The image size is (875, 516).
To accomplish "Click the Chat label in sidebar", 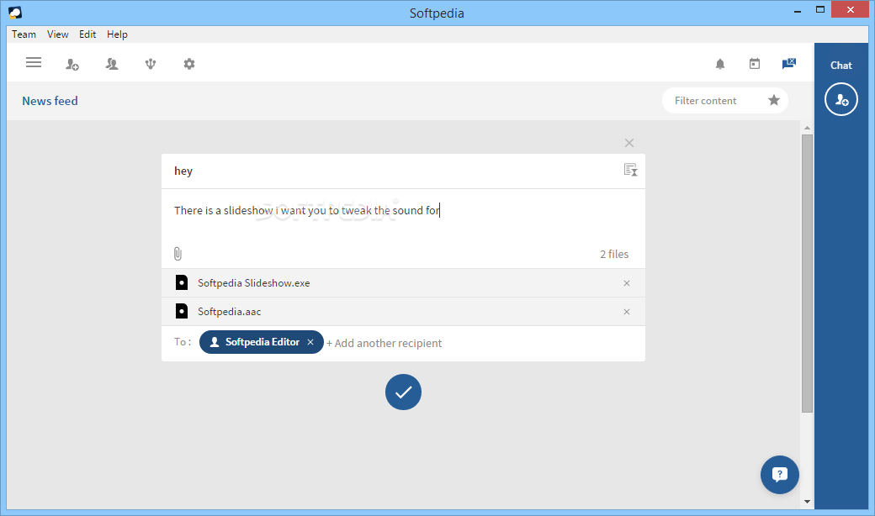I will [841, 66].
